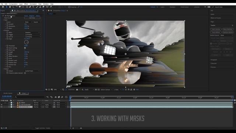This screenshot has height=133, width=236.
Task: Click the workspace overflow chevrons icon
Action: [205, 7]
